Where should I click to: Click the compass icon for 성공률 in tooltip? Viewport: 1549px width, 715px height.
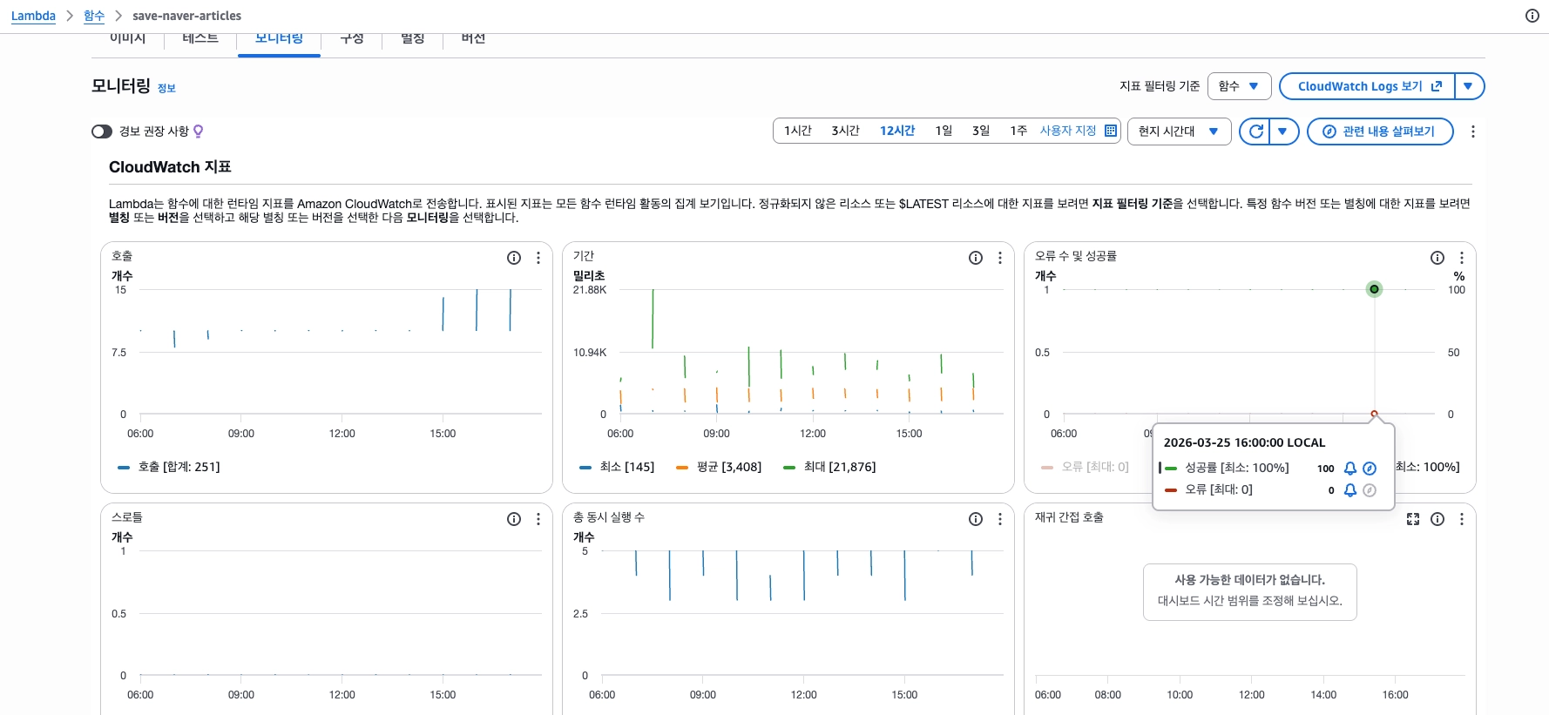[1370, 468]
